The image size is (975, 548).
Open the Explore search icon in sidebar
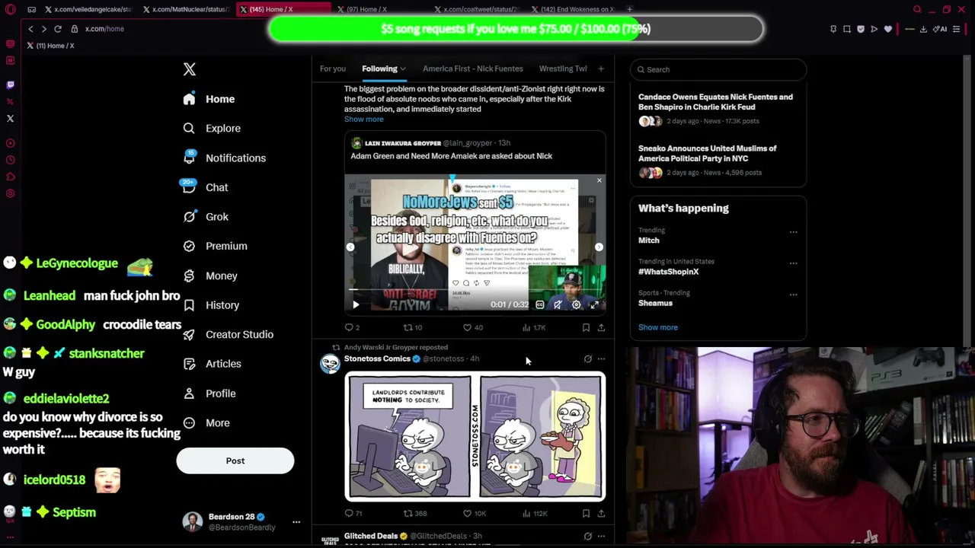click(x=189, y=129)
